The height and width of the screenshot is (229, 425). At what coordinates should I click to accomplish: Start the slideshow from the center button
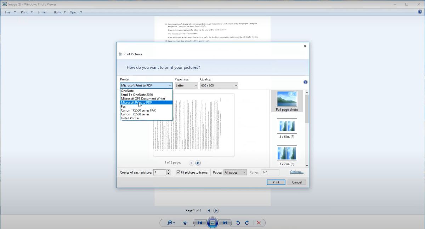(212, 223)
